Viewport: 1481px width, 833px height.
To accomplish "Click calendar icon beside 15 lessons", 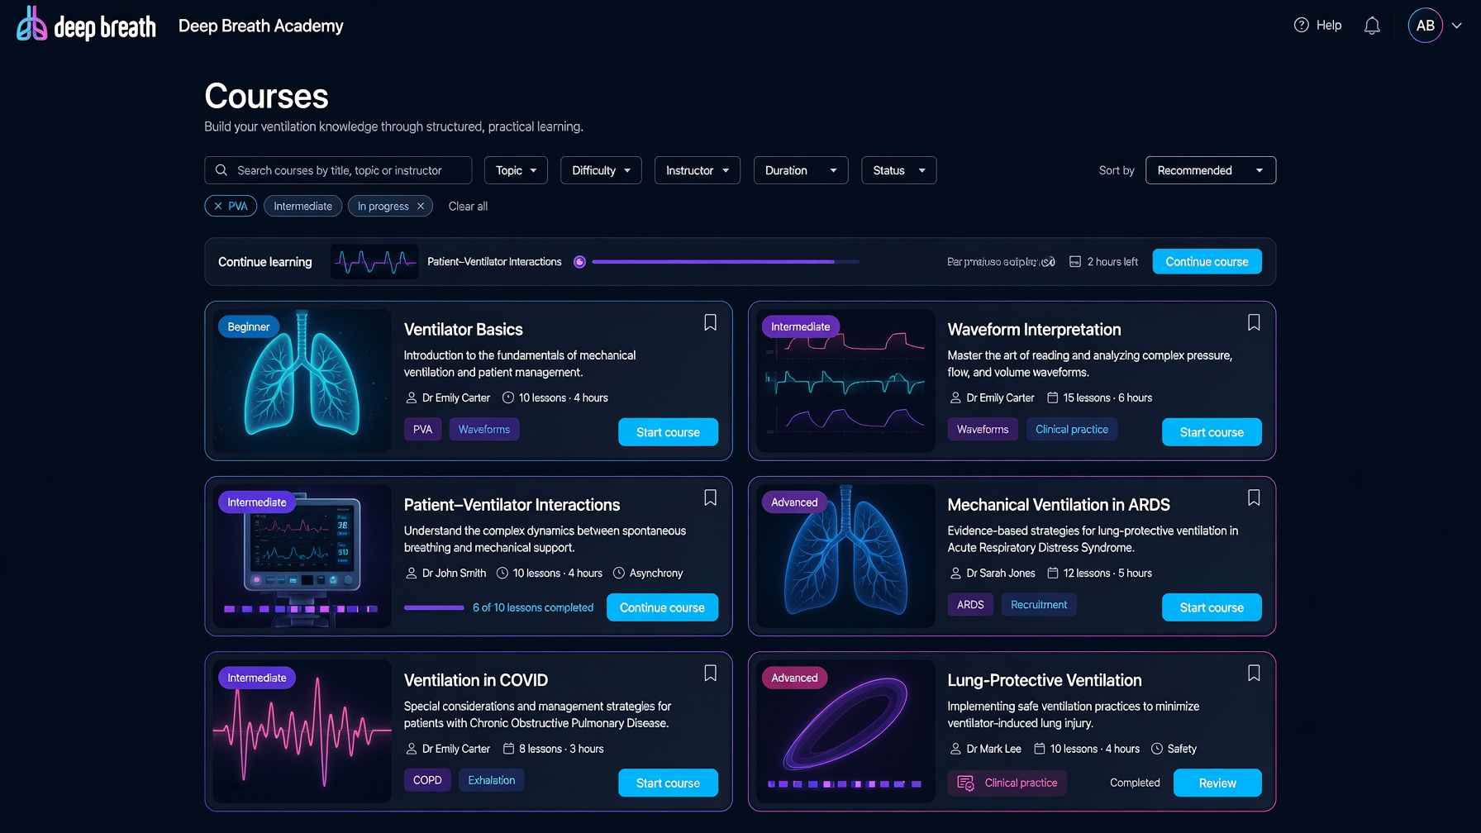I will coord(1052,398).
